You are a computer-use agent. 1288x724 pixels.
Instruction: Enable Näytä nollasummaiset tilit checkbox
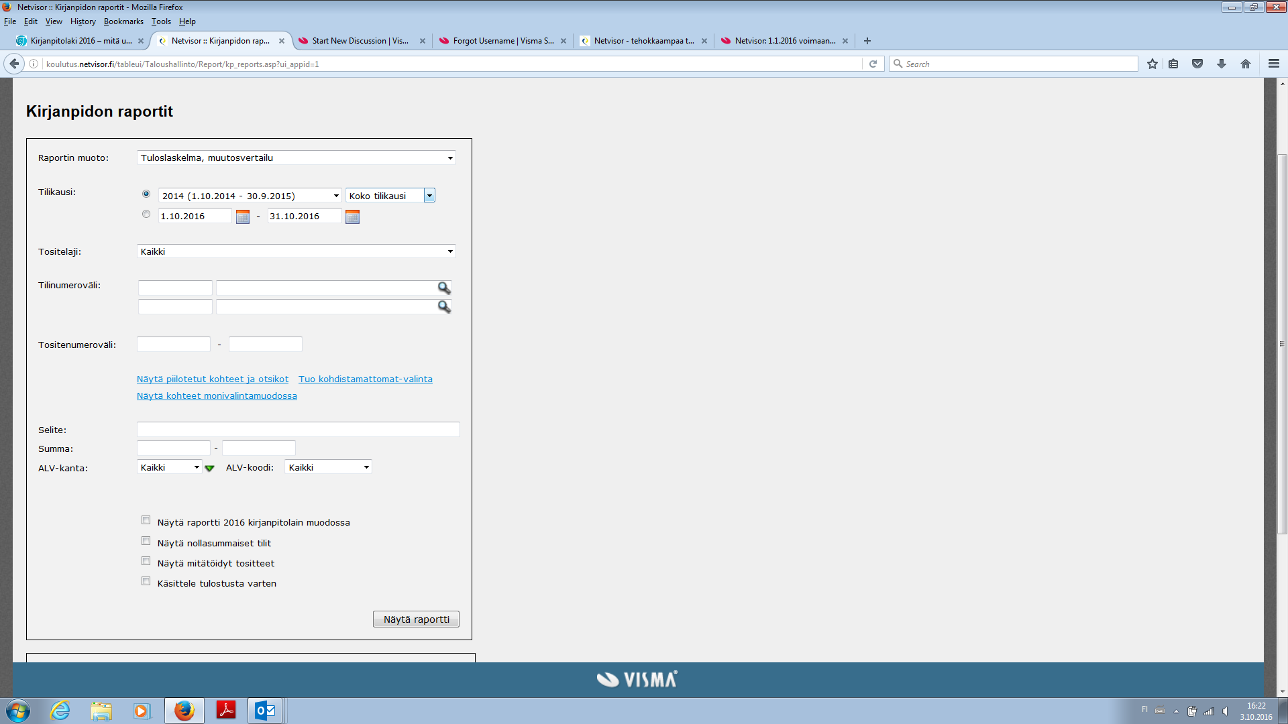[146, 541]
